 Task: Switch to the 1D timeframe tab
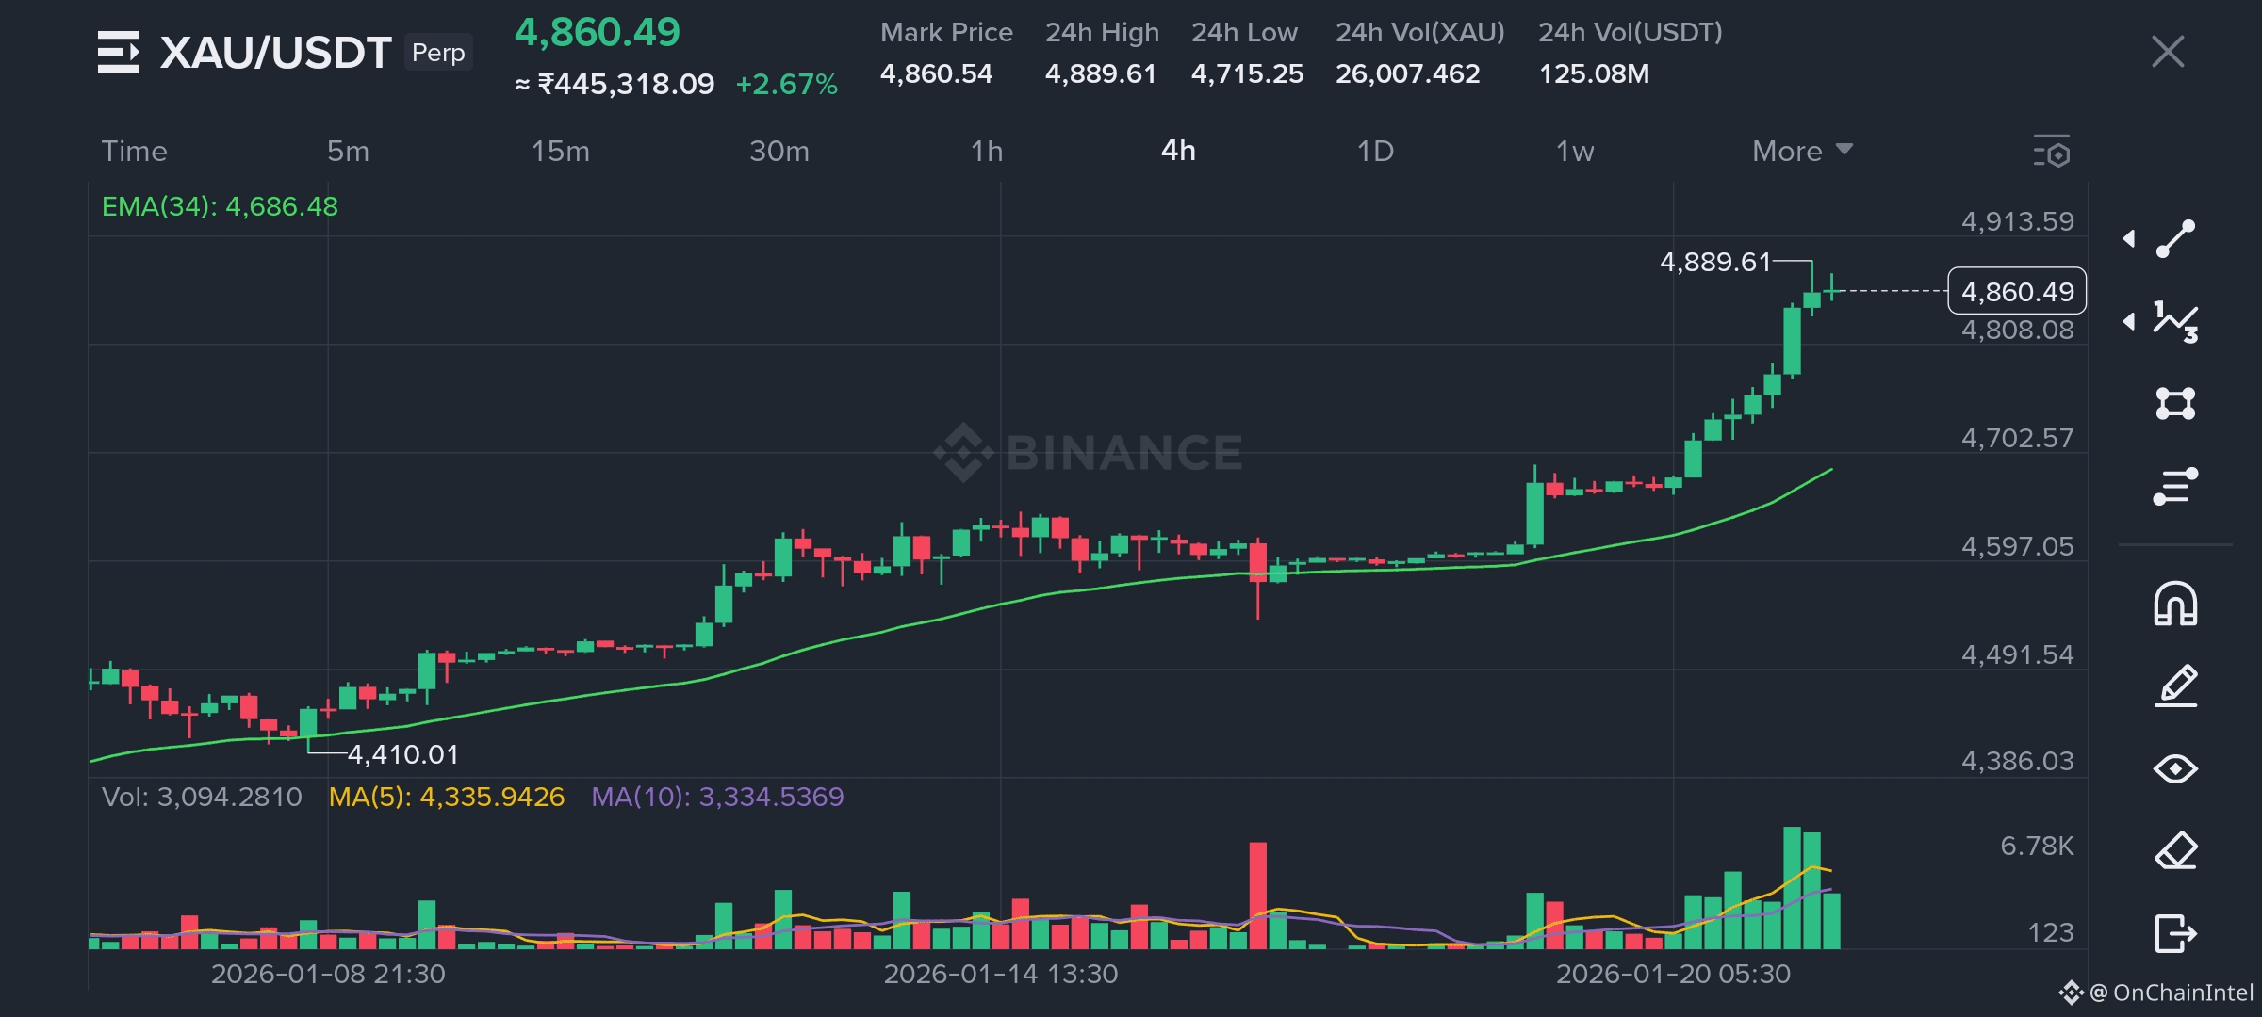(1375, 151)
